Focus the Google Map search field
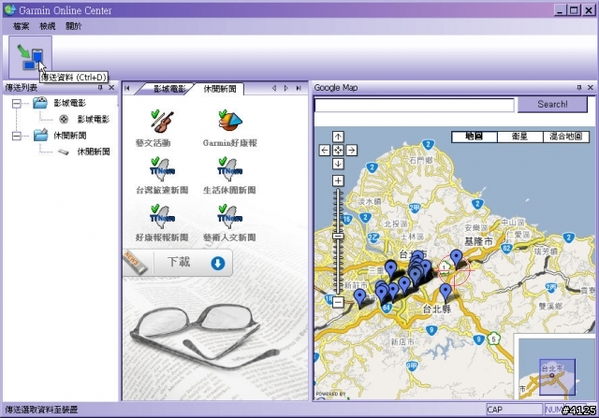599x418 pixels. coord(414,105)
